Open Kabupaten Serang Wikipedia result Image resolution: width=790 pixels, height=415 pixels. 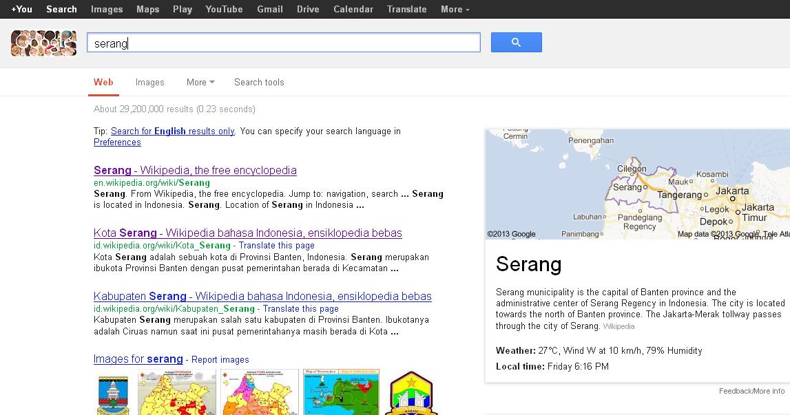click(x=262, y=296)
